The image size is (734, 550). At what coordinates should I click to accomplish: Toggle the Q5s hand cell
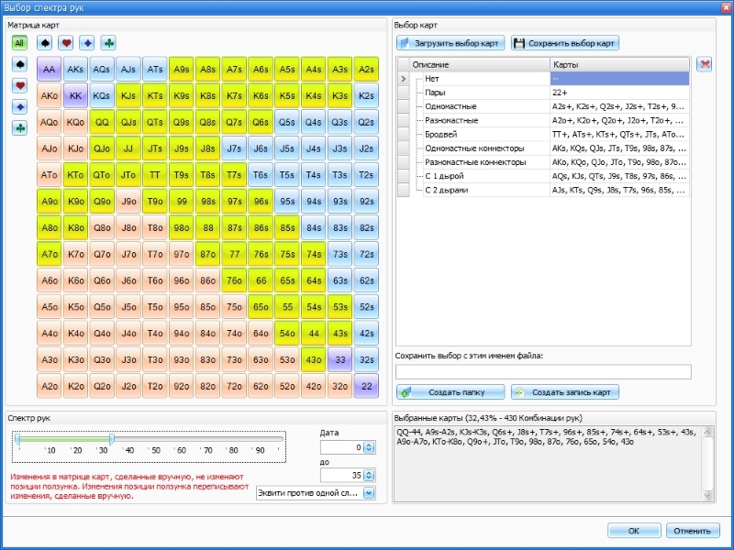pyautogui.click(x=287, y=122)
